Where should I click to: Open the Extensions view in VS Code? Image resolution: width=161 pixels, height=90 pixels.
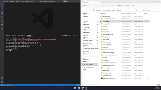(2, 20)
